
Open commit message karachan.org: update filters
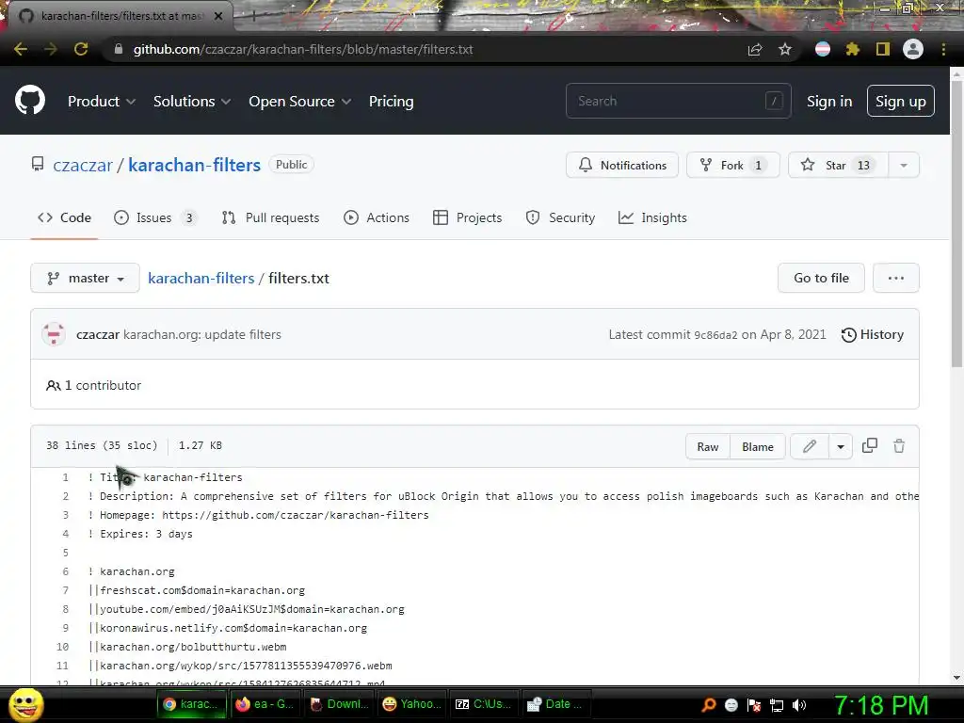point(202,334)
